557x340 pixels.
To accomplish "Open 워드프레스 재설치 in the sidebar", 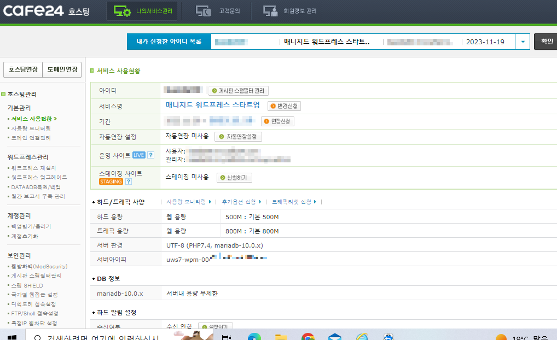I will [x=33, y=168].
